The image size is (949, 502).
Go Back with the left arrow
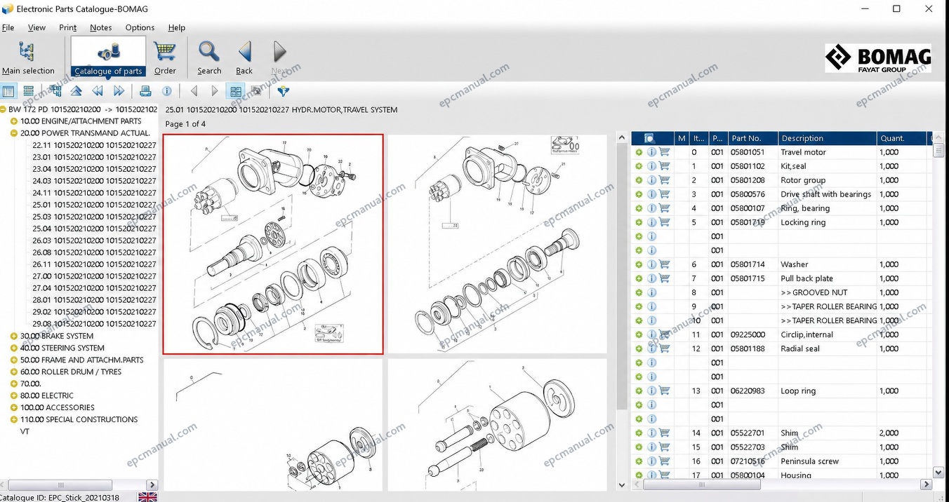(244, 57)
